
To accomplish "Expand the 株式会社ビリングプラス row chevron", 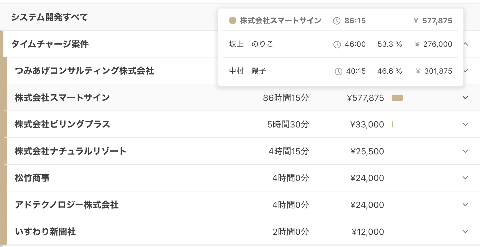I will (x=465, y=124).
